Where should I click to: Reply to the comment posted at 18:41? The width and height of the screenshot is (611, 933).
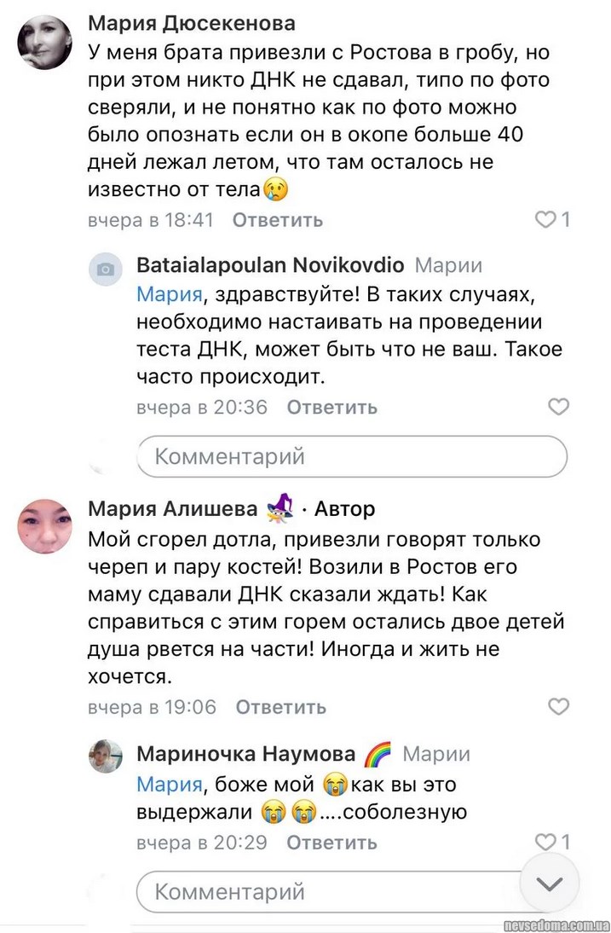pyautogui.click(x=278, y=220)
